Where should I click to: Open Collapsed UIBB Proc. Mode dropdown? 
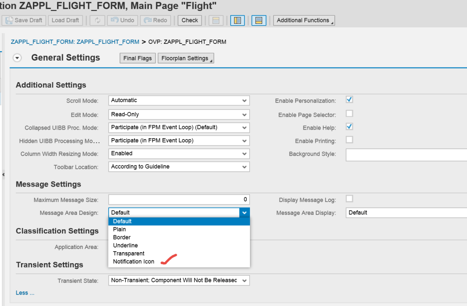pyautogui.click(x=179, y=128)
